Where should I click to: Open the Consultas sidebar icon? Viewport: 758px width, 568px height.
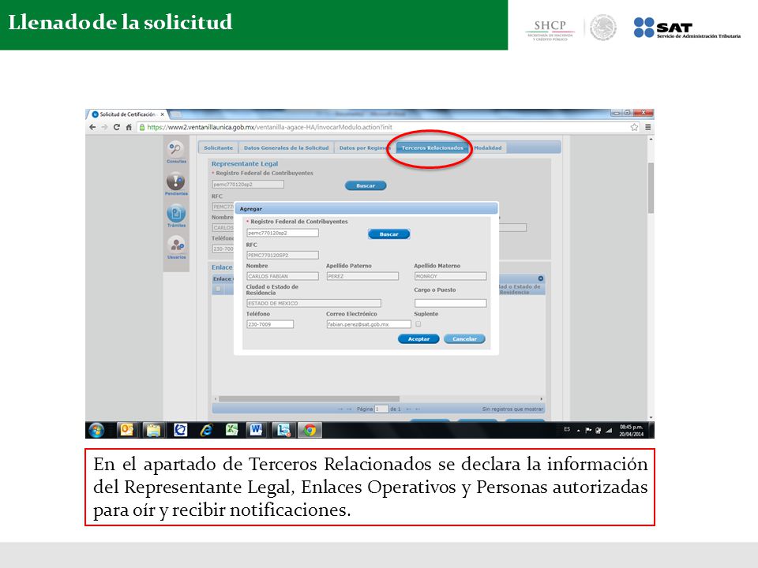(175, 149)
